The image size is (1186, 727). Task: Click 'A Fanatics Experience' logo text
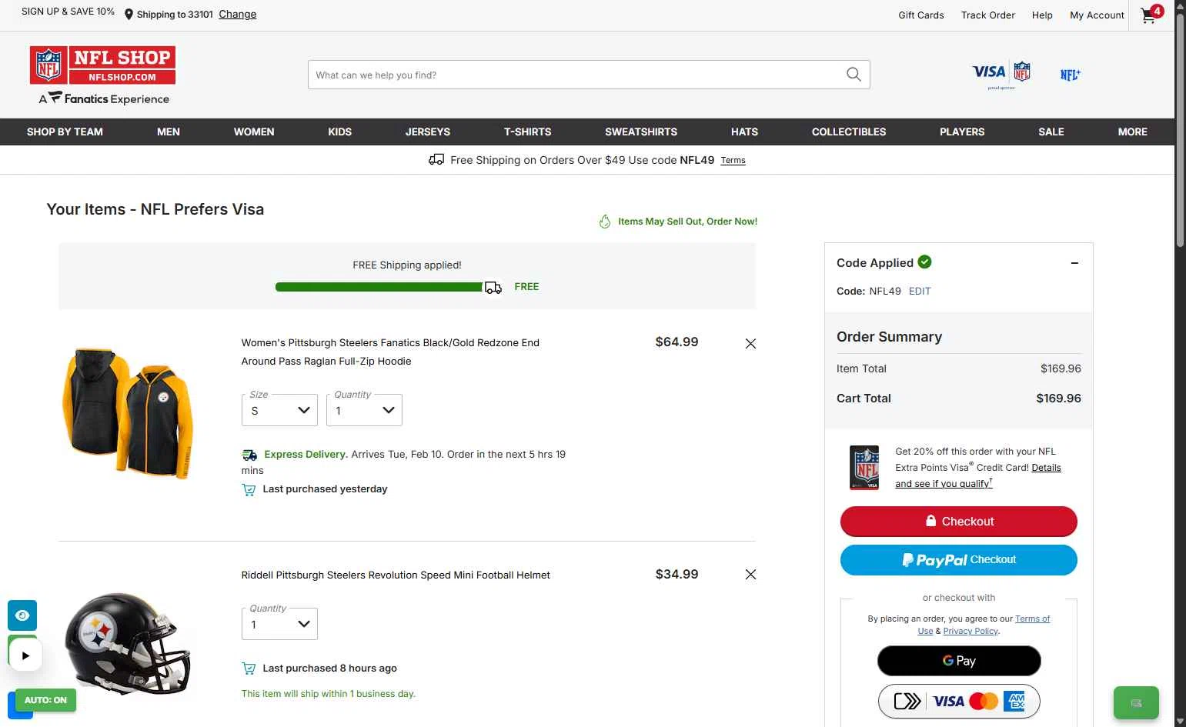104,98
